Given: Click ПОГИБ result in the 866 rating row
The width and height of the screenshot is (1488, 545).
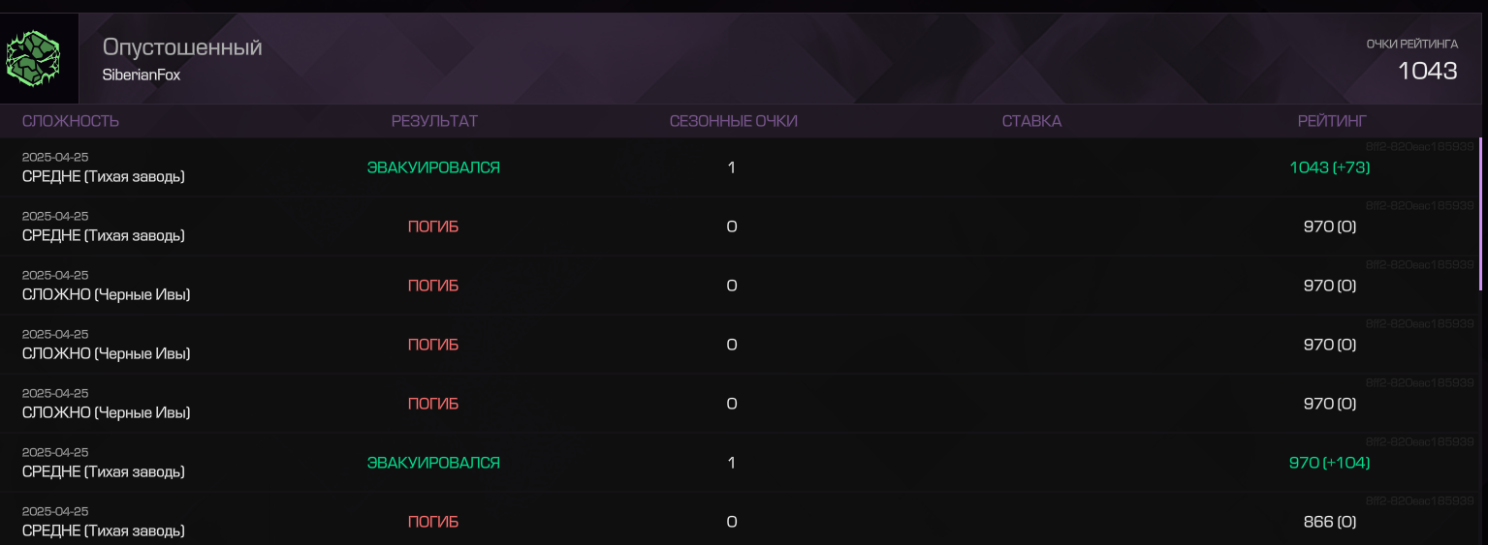Looking at the screenshot, I should point(433,522).
